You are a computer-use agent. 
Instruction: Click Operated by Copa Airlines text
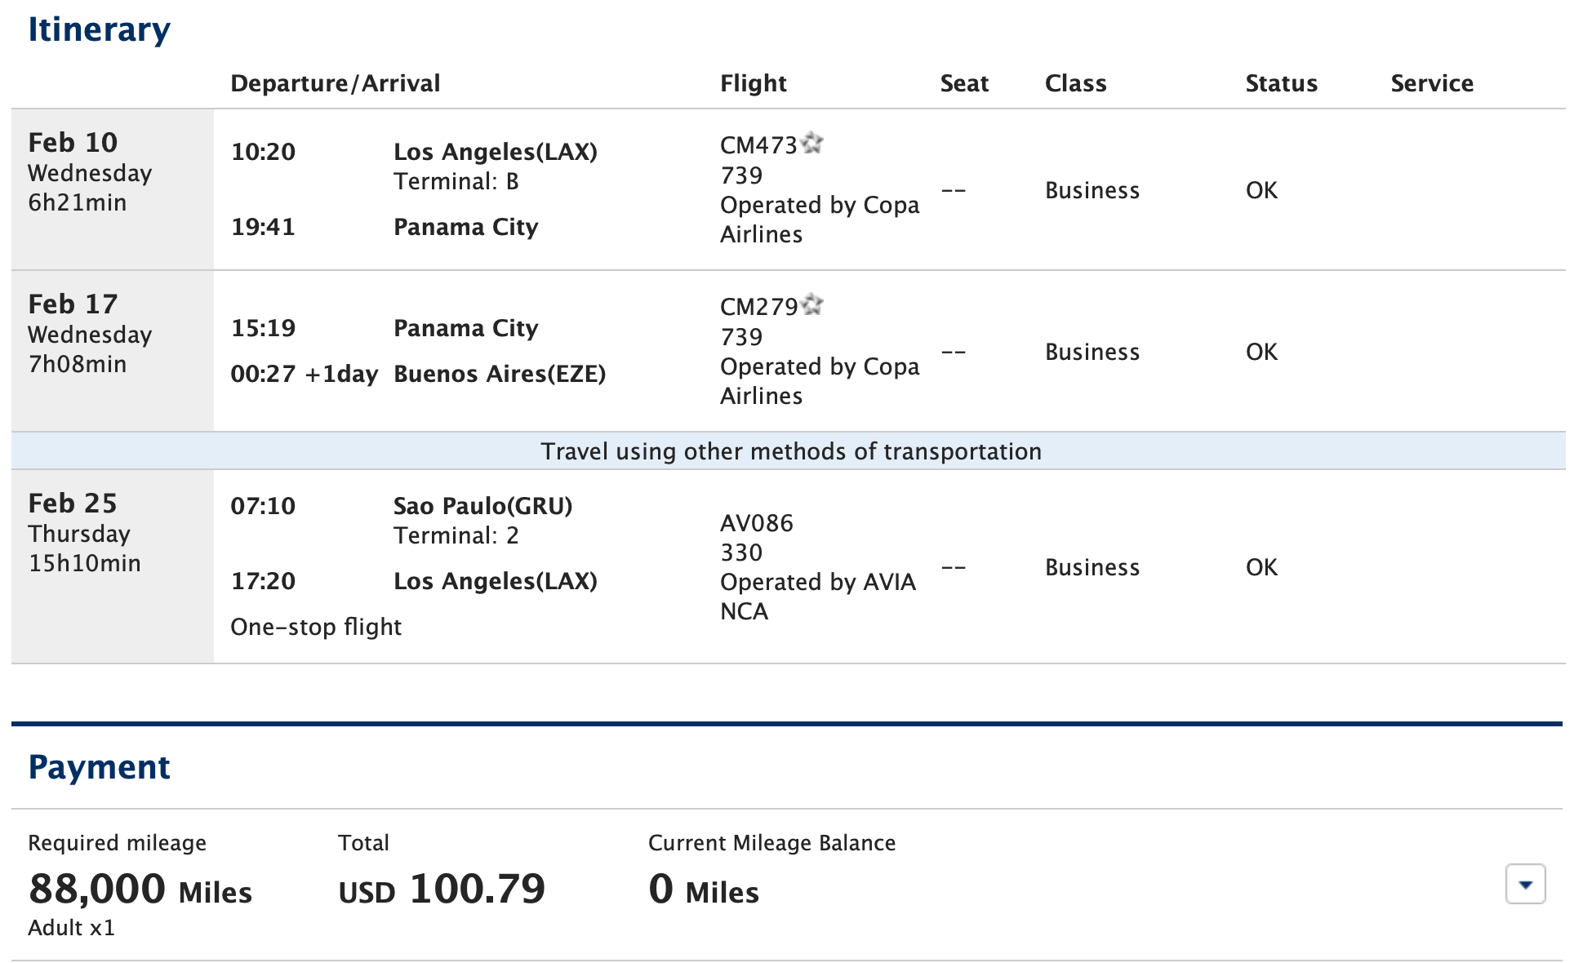click(820, 219)
